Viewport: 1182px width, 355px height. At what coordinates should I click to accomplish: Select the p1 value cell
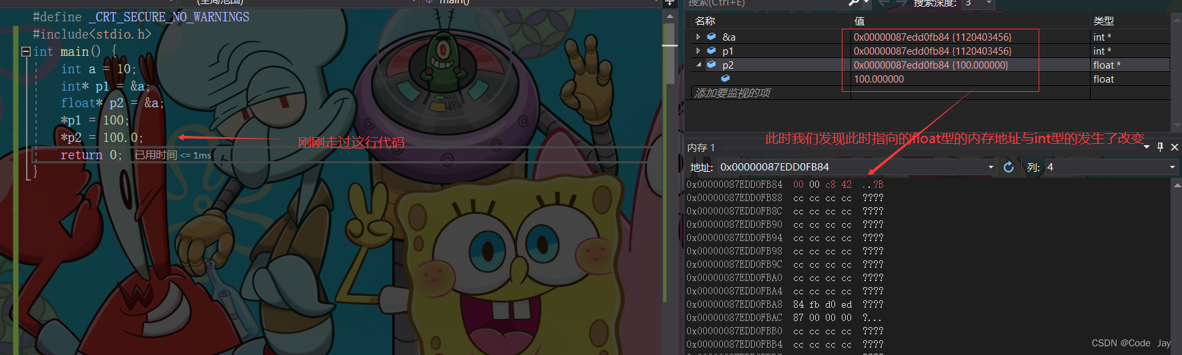[x=932, y=51]
